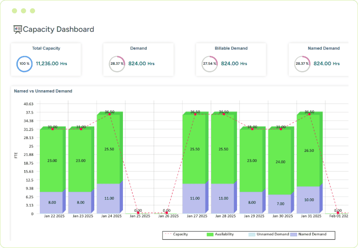
Task: Click the Billable Demand 27.54% gauge
Action: click(x=210, y=64)
